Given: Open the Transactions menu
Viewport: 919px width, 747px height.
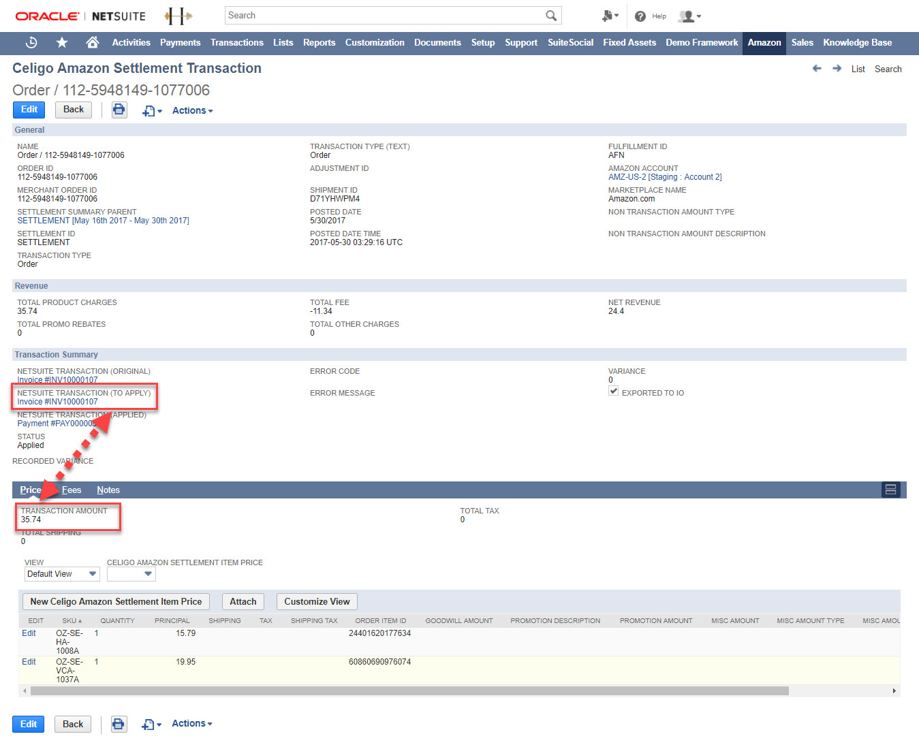Looking at the screenshot, I should tap(236, 42).
